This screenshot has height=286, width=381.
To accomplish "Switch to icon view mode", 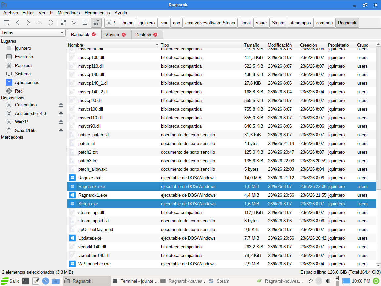I will click(x=63, y=23).
